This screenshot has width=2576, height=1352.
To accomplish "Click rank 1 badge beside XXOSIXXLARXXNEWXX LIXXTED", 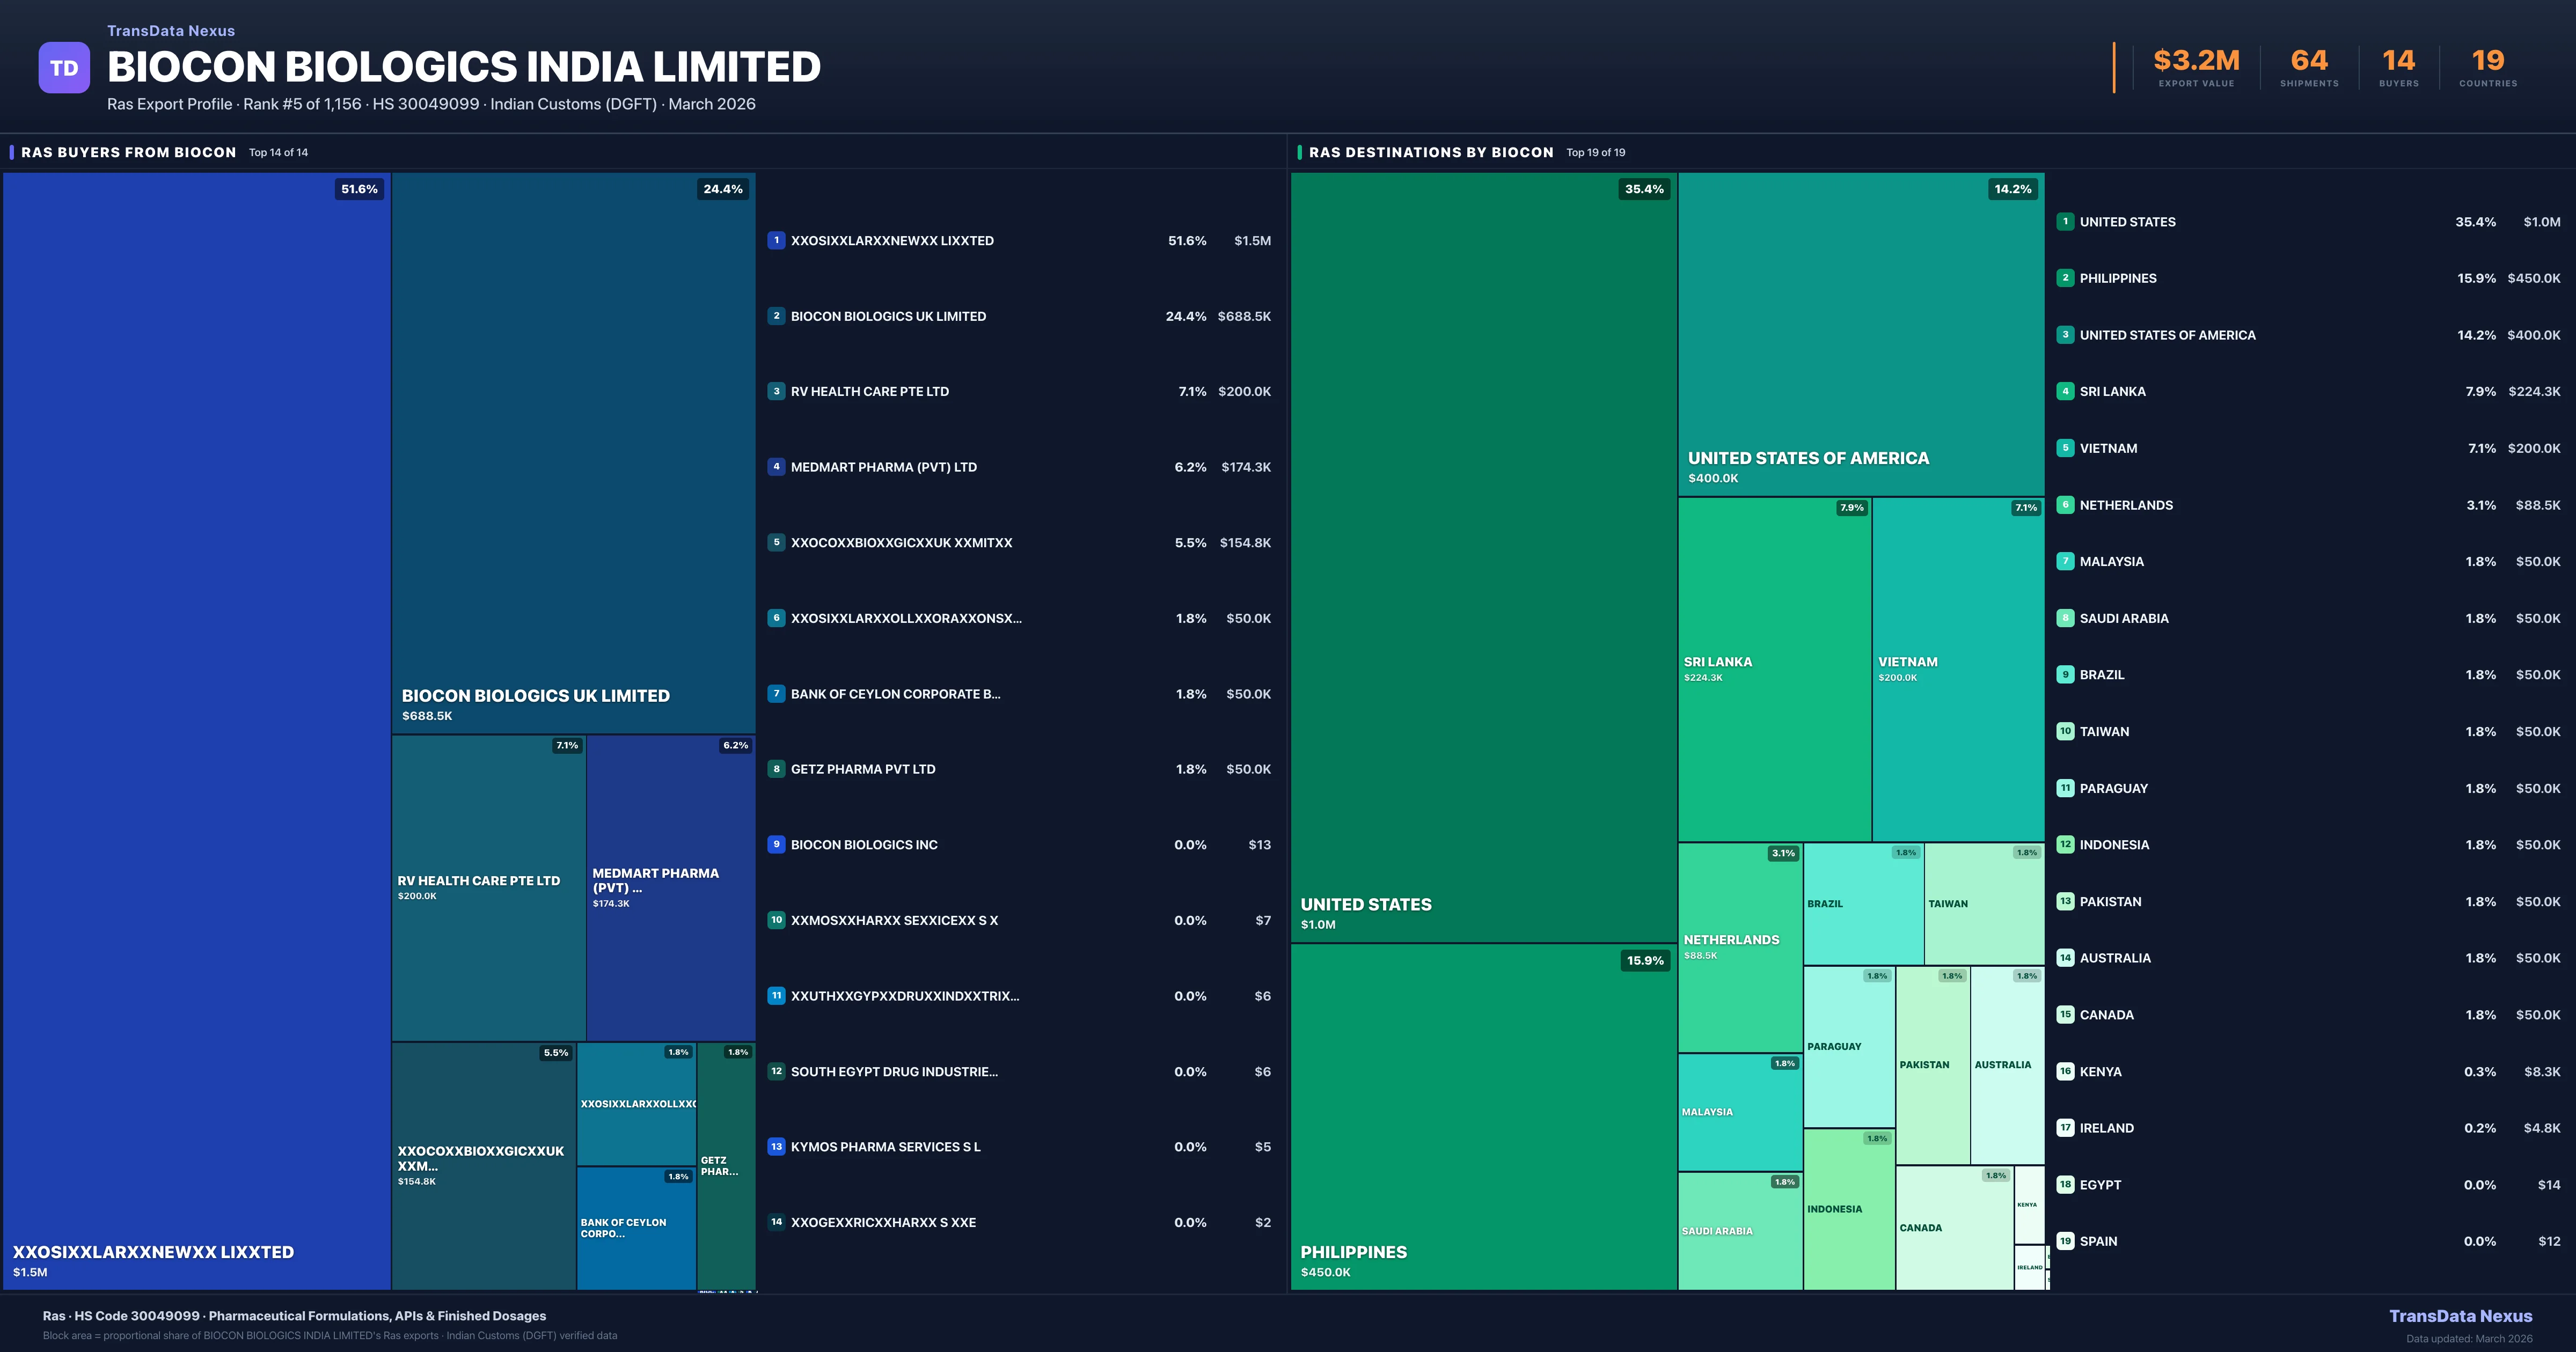I will pyautogui.click(x=776, y=240).
